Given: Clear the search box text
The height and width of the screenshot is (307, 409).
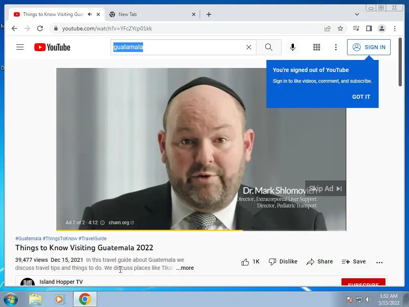Looking at the screenshot, I should (x=249, y=47).
